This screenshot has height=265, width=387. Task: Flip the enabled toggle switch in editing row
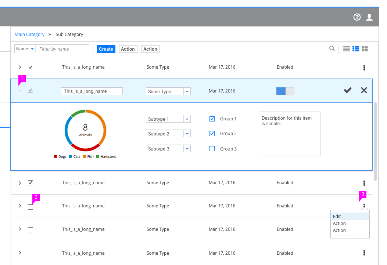pos(285,91)
